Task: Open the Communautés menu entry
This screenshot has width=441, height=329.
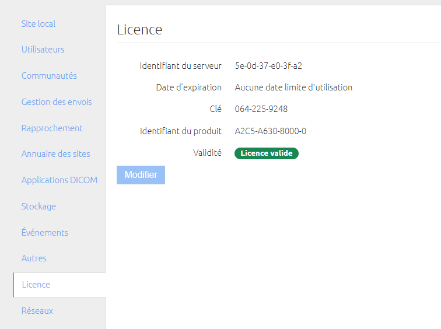Action: click(x=49, y=76)
